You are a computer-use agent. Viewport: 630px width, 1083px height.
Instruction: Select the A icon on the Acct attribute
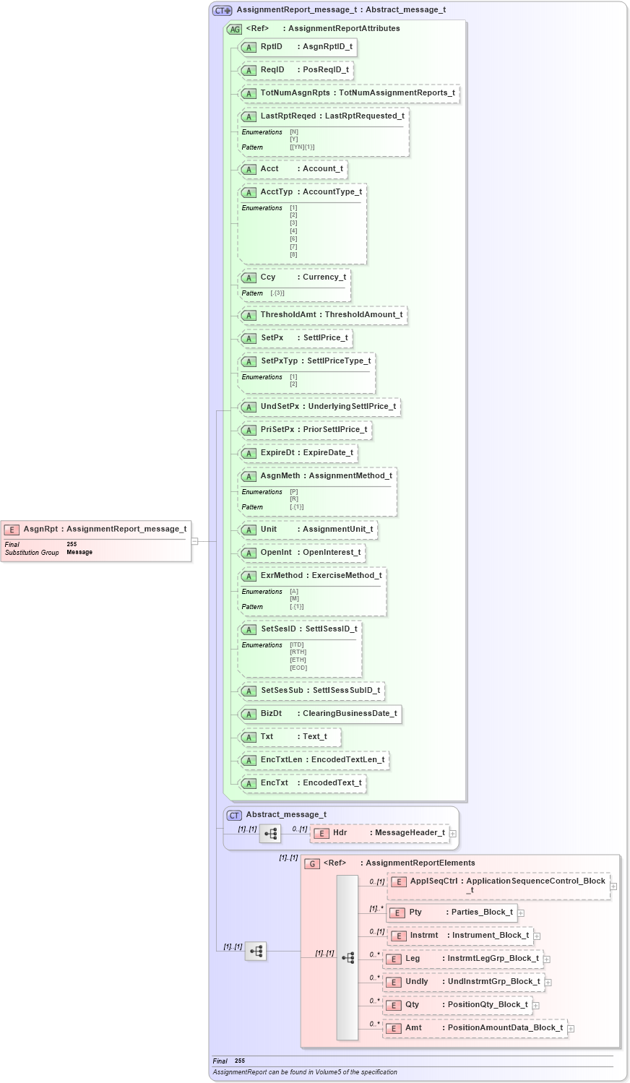point(249,168)
